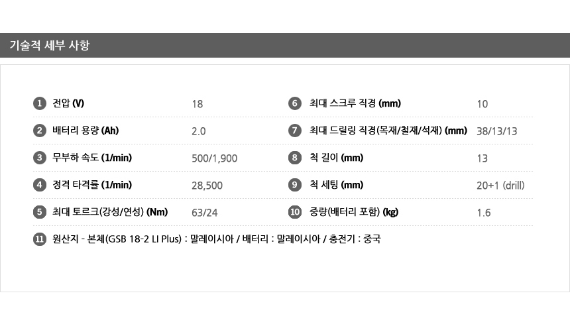Select the 1.6 weight value
This screenshot has height=332, width=570.
coord(483,213)
